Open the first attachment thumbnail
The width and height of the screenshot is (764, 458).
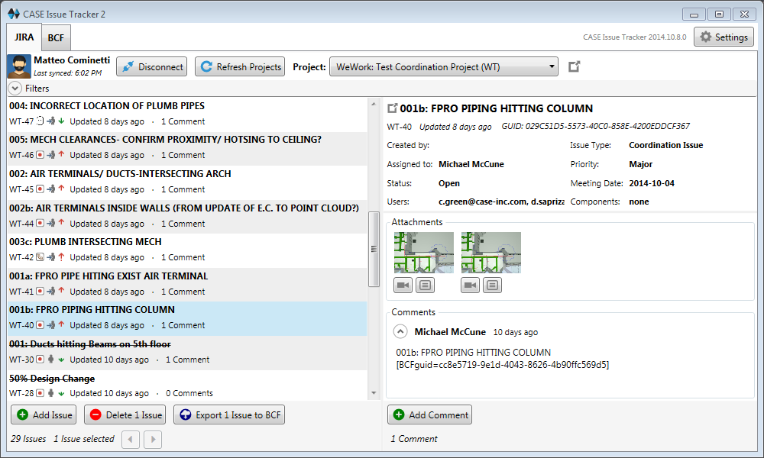tap(424, 252)
